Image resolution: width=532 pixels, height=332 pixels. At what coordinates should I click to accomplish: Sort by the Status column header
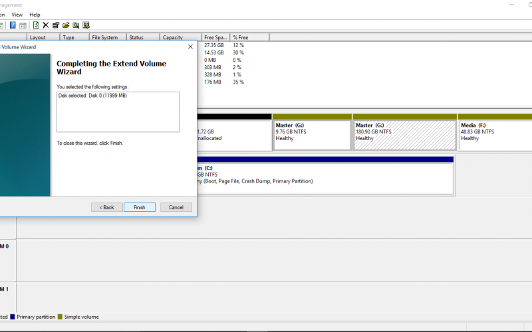click(143, 37)
